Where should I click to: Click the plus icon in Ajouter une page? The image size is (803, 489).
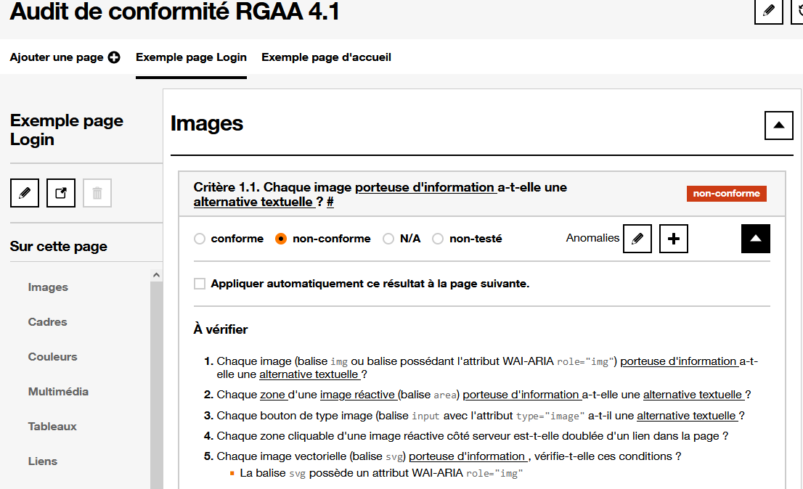pyautogui.click(x=114, y=57)
